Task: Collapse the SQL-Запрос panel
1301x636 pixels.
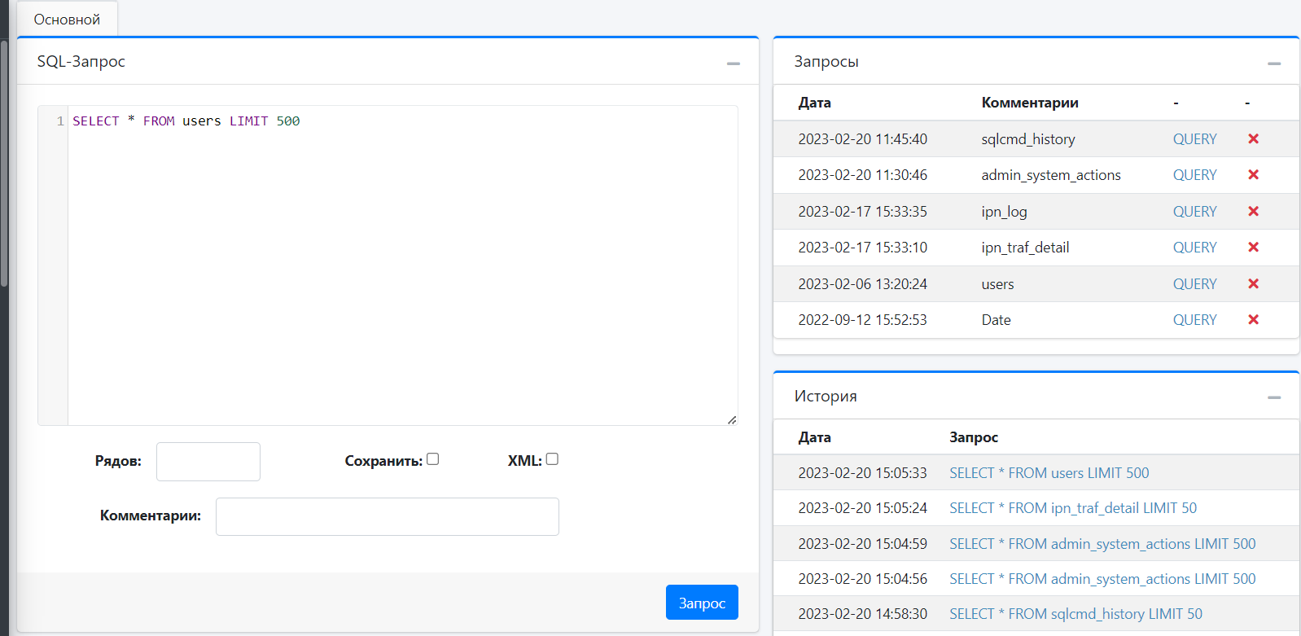Action: (x=734, y=64)
